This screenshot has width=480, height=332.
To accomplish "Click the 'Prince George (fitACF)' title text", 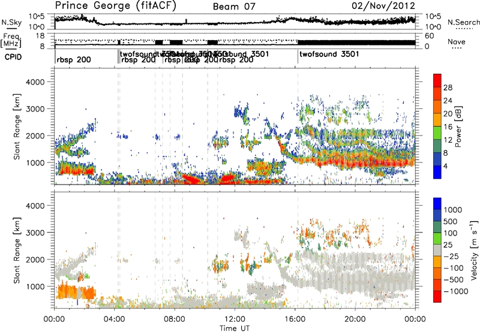I will point(115,5).
